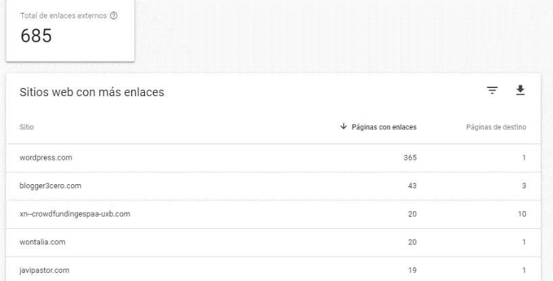The height and width of the screenshot is (281, 553).
Task: Sort by Páginas de destino column
Action: click(496, 127)
